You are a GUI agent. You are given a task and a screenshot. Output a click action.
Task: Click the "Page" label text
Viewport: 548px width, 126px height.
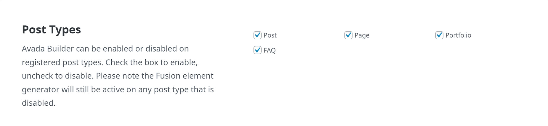362,35
